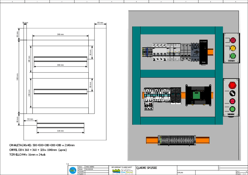Viewport: 248px width, 175px height.
Task: Click the round blue logo in title block
Action: (x=73, y=170)
